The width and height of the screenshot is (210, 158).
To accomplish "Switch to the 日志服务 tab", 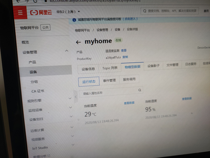I will coord(191,64).
